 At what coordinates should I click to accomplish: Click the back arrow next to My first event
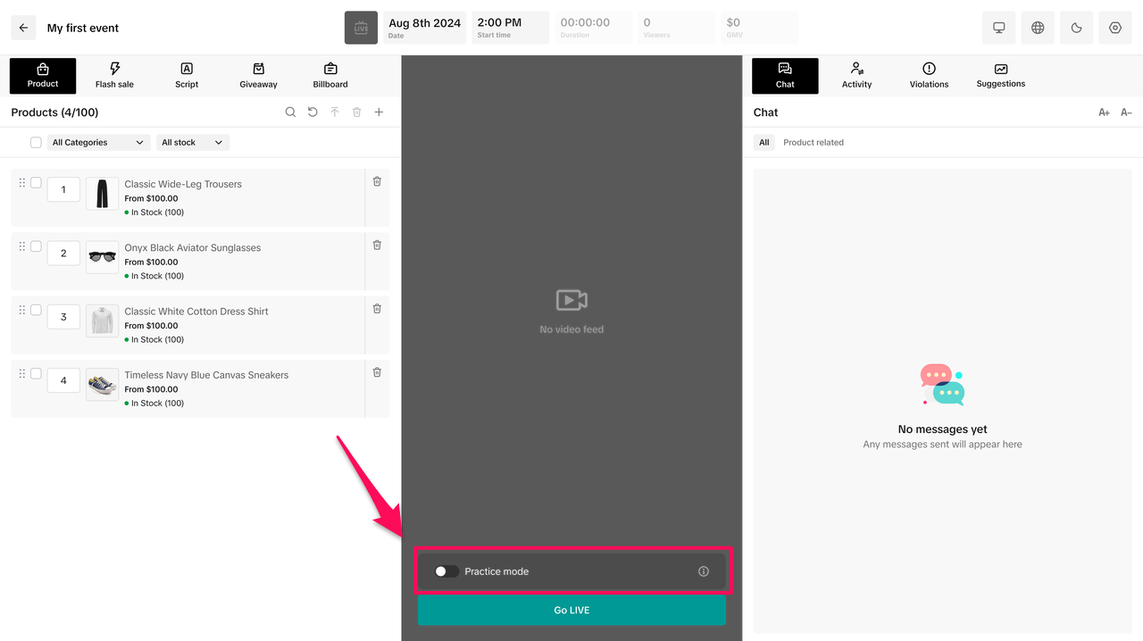[x=23, y=28]
